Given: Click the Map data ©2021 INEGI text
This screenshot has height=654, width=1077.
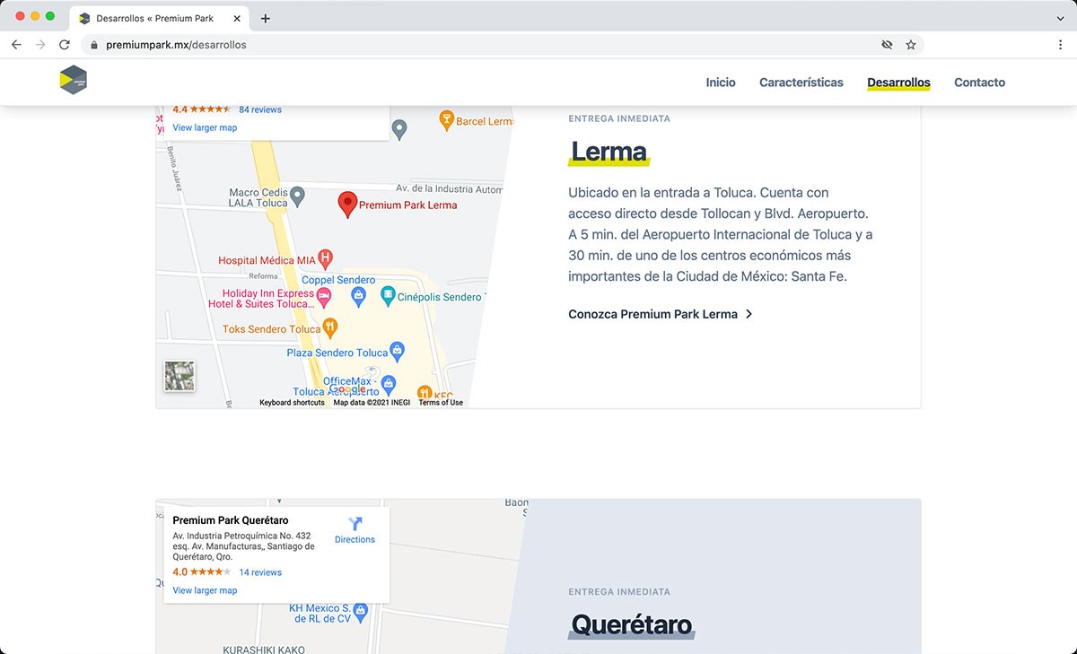Looking at the screenshot, I should (x=372, y=403).
